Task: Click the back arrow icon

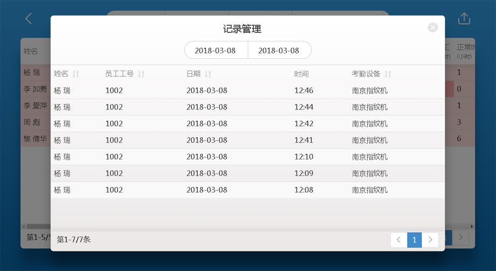Action: point(29,19)
